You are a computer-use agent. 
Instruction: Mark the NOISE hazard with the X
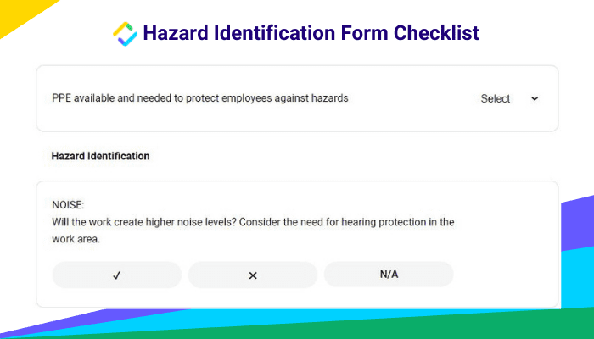click(253, 275)
